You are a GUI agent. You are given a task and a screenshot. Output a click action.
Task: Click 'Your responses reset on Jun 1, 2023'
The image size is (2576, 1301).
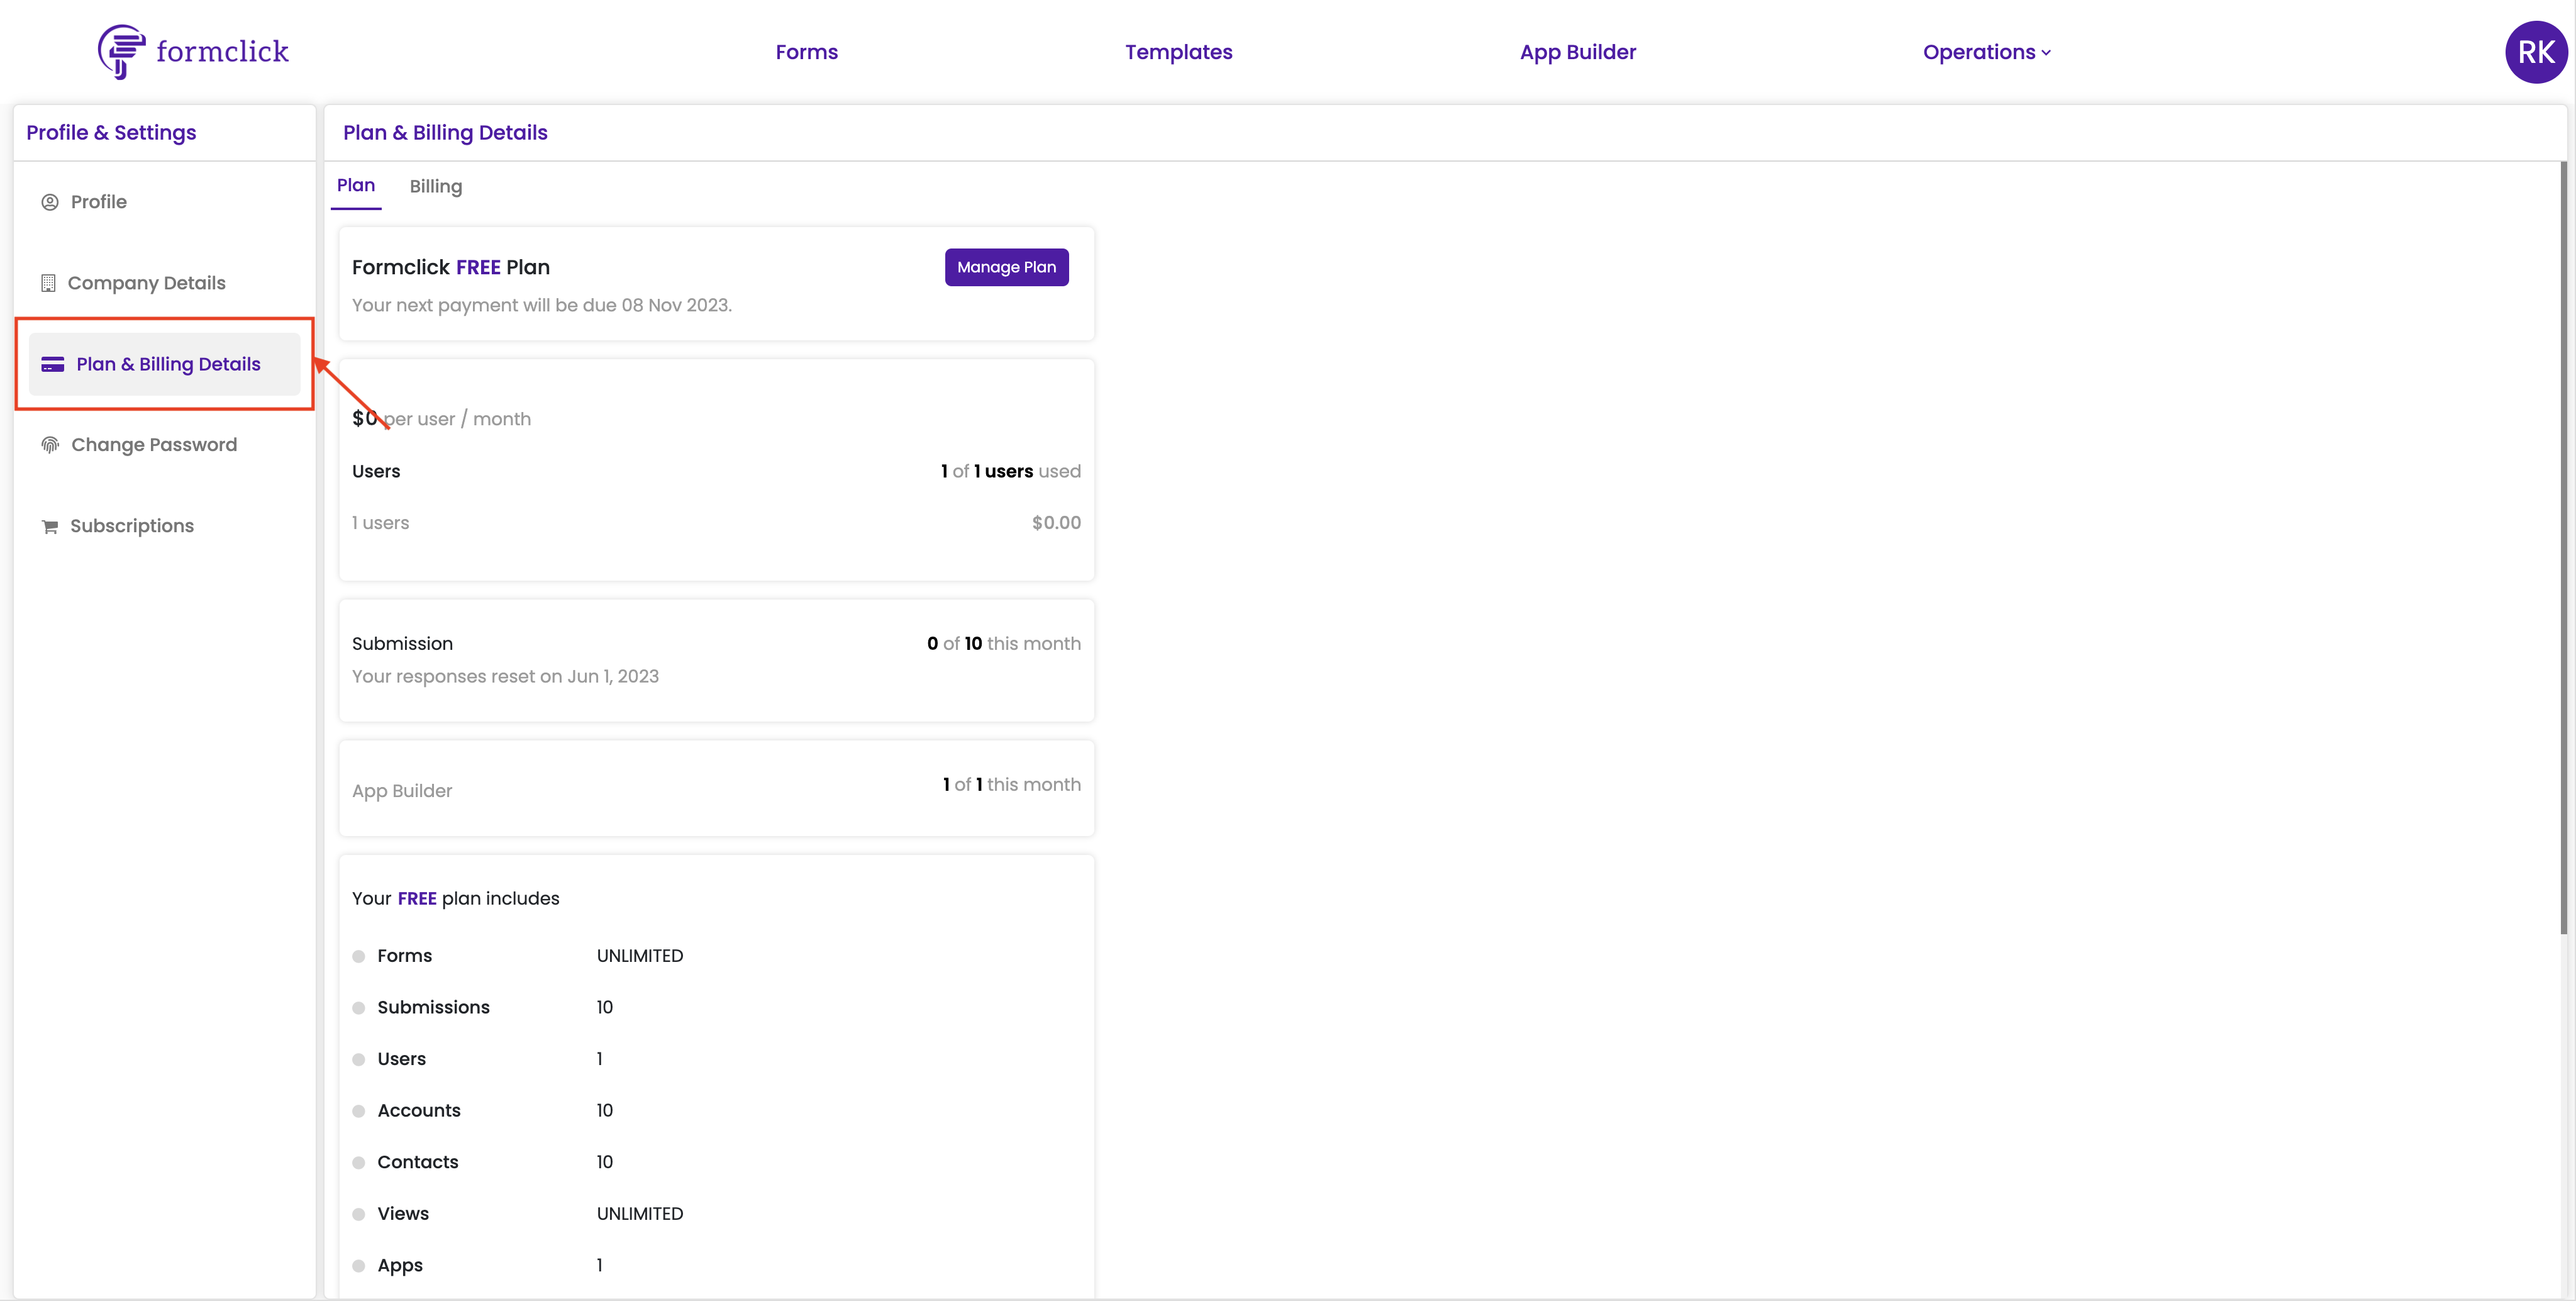pyautogui.click(x=505, y=677)
